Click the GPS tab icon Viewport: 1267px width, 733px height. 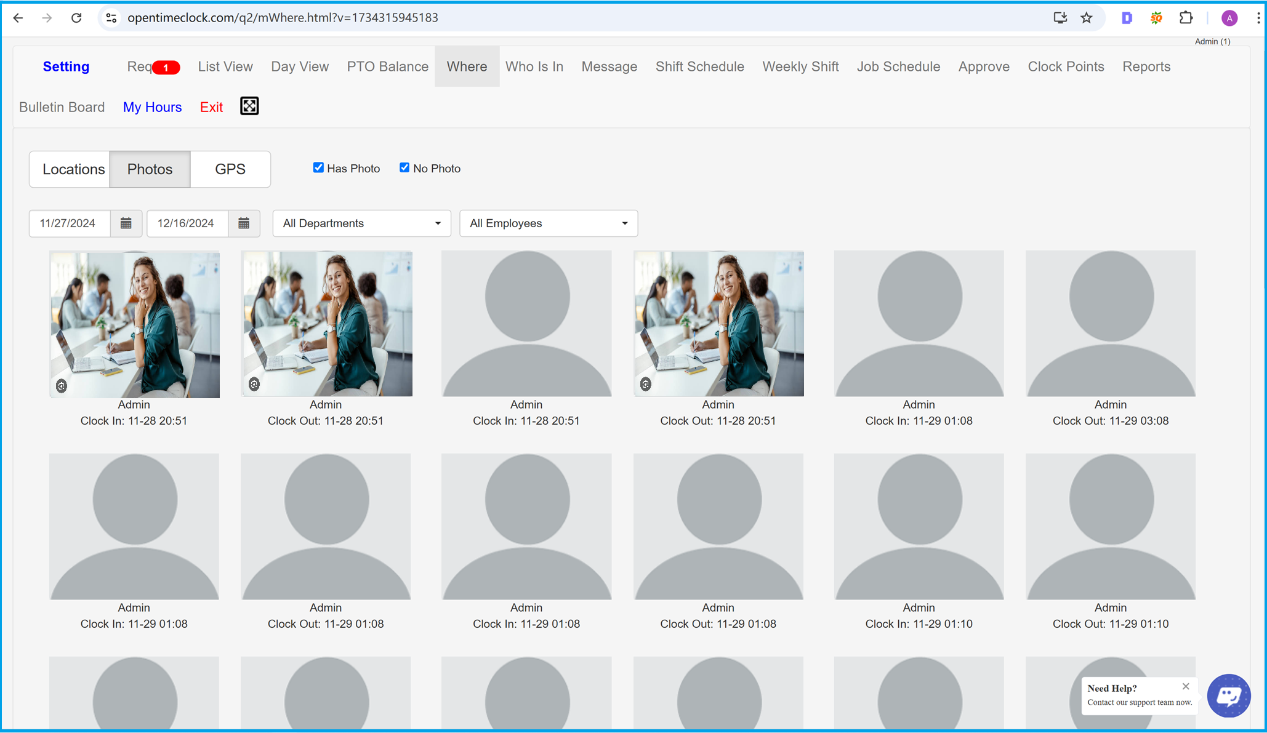(230, 169)
